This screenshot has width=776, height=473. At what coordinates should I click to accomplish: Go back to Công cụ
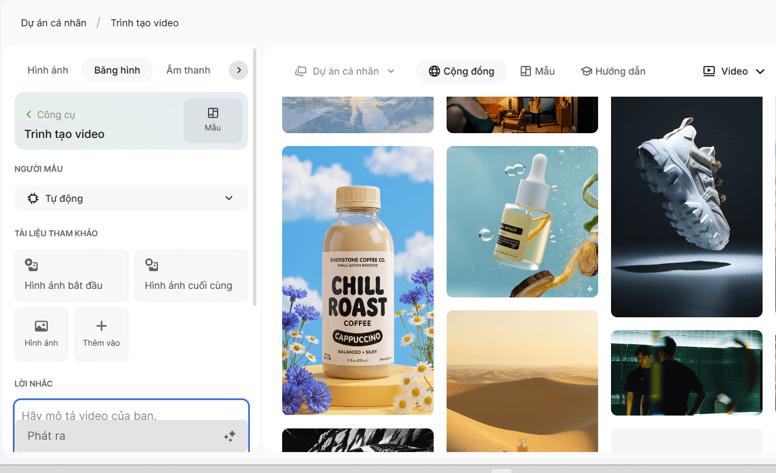coord(51,114)
